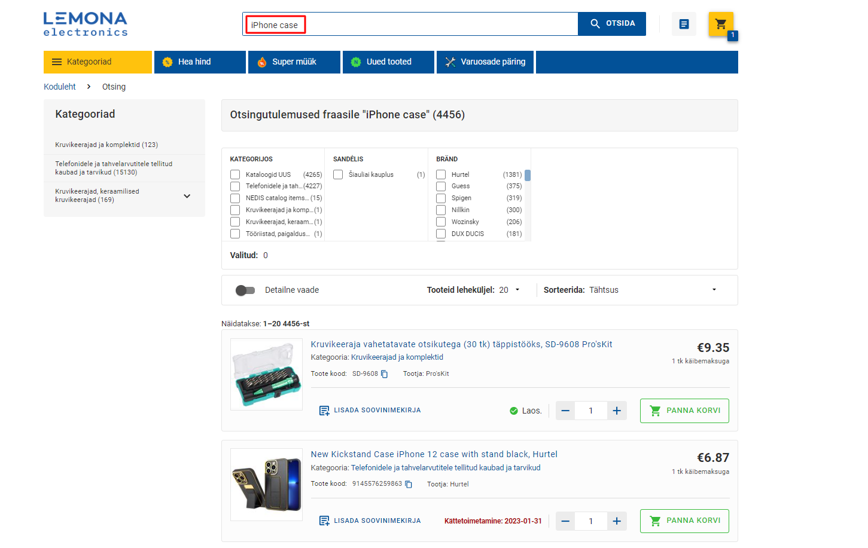Open Kruvikeerajad ja komplektid category link in product
The image size is (868, 548).
click(x=397, y=357)
